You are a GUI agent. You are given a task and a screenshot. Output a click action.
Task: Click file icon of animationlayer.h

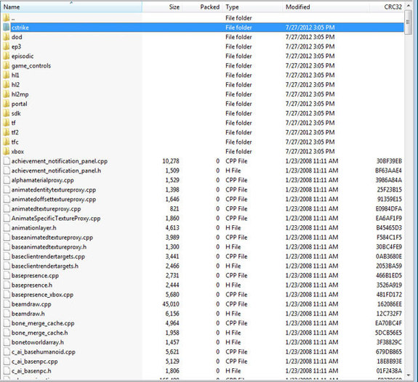[7, 228]
